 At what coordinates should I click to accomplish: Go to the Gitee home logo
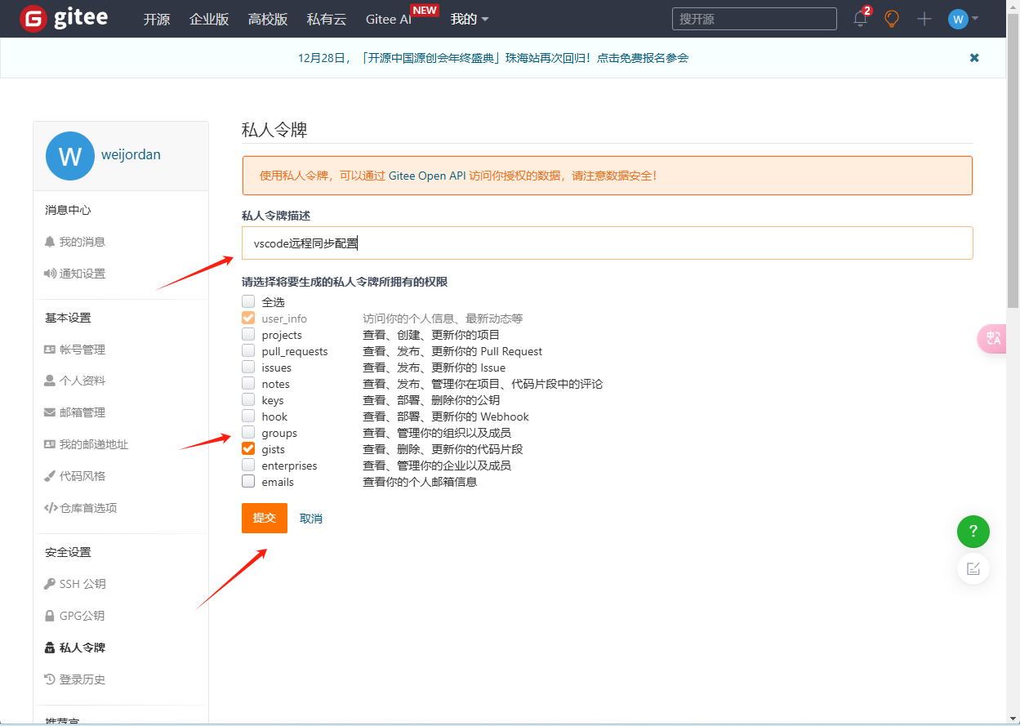click(x=65, y=18)
